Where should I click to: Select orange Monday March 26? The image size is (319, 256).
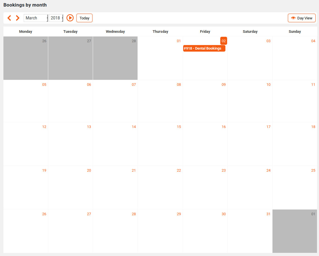click(x=26, y=231)
